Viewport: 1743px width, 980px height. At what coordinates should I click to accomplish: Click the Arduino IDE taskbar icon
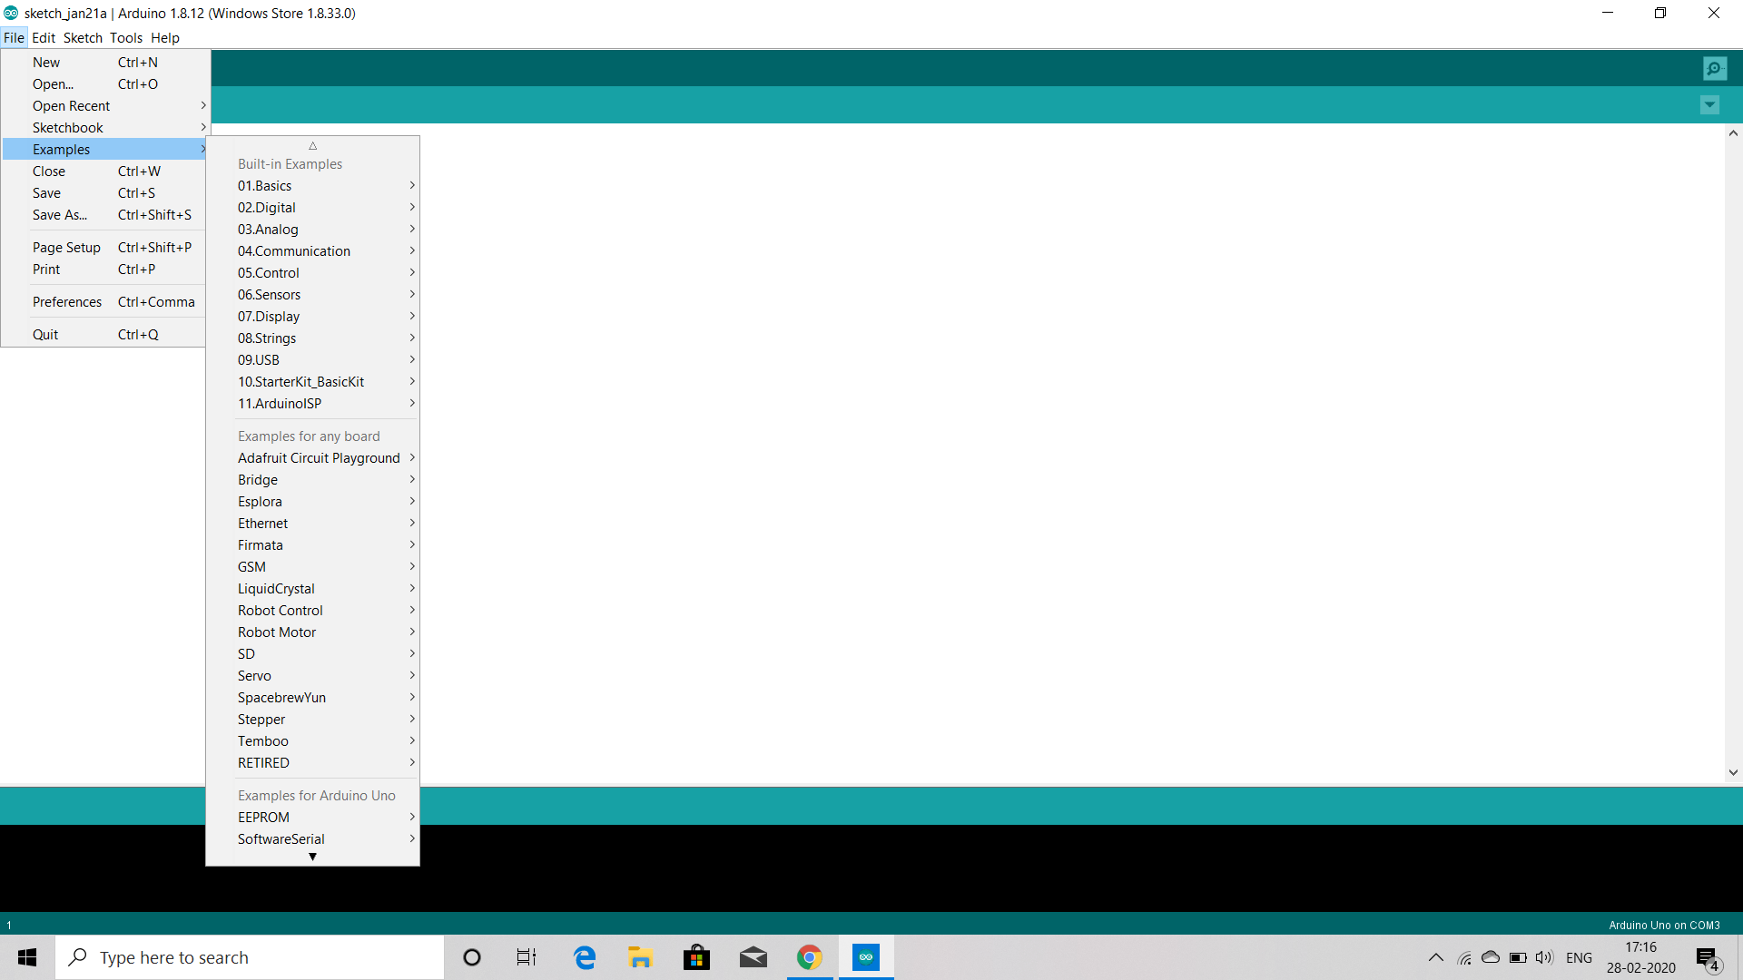[866, 957]
